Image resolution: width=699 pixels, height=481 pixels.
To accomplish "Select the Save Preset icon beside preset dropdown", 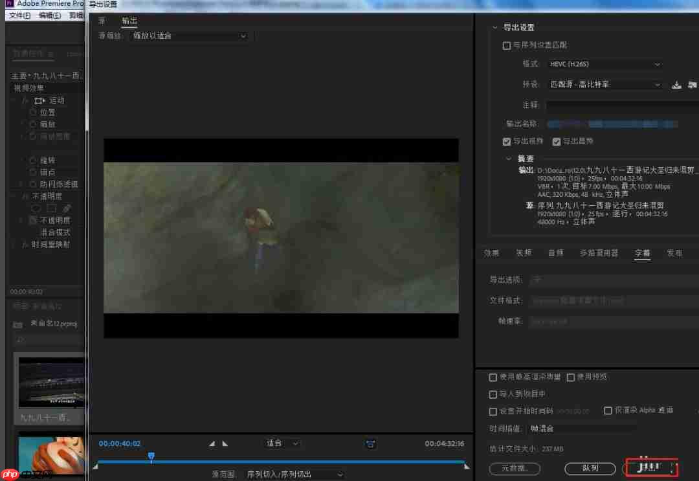I will (676, 84).
